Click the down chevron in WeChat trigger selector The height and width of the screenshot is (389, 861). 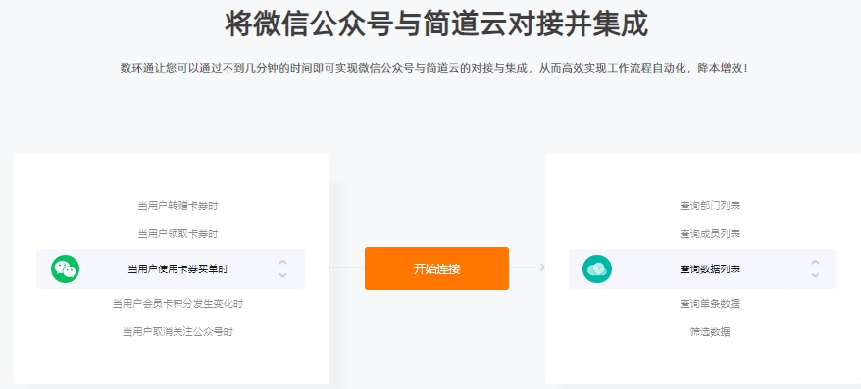pyautogui.click(x=282, y=275)
